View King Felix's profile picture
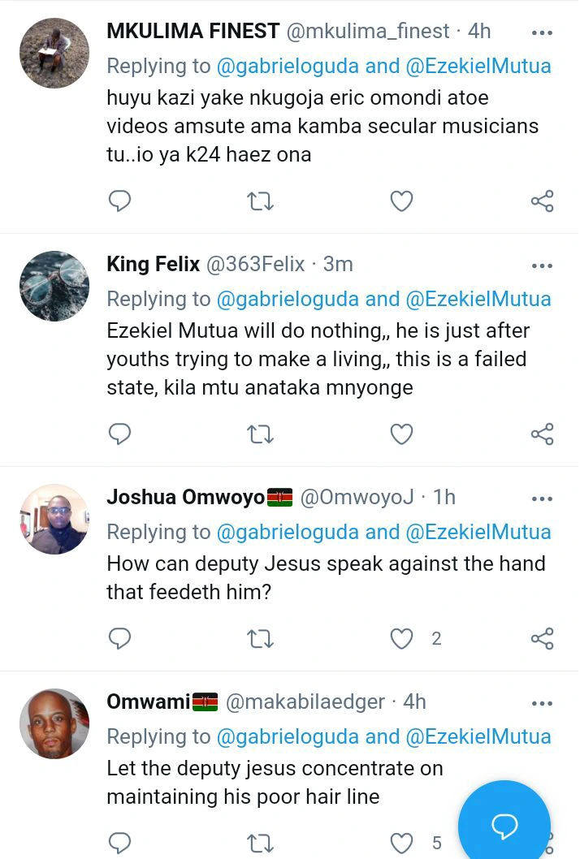The height and width of the screenshot is (859, 580). [54, 287]
